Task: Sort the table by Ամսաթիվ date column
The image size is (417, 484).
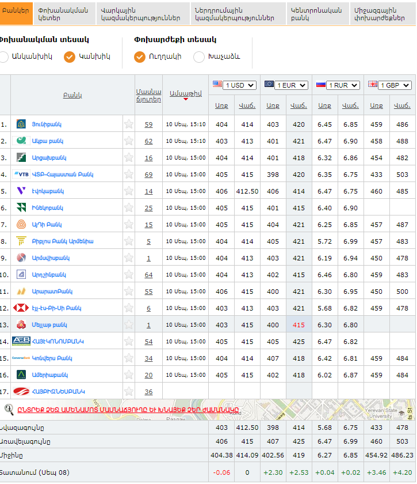Action: click(x=186, y=93)
